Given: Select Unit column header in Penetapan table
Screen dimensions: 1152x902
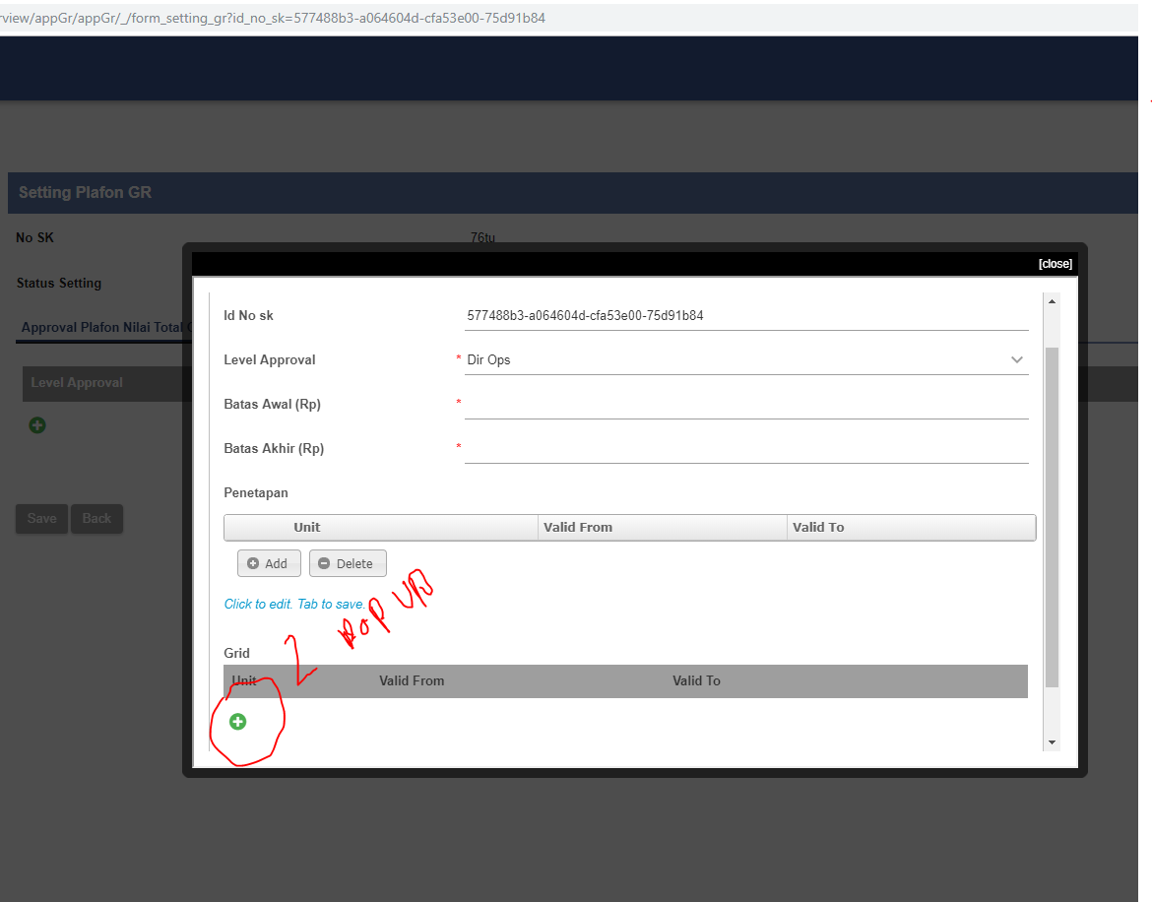Looking at the screenshot, I should tap(307, 528).
